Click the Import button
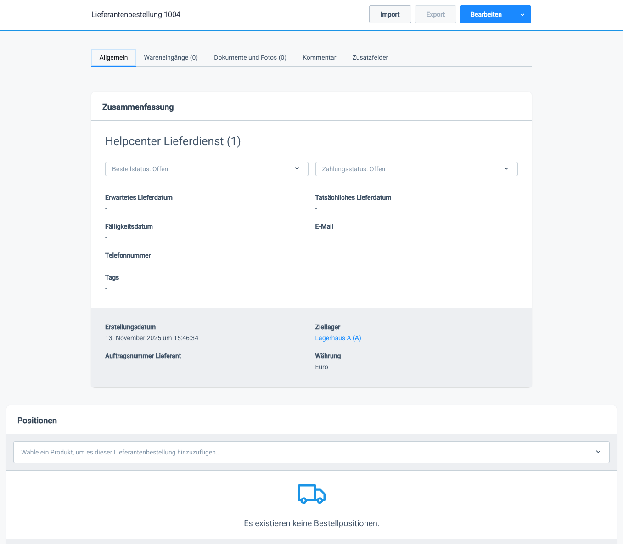Image resolution: width=623 pixels, height=544 pixels. pos(390,14)
